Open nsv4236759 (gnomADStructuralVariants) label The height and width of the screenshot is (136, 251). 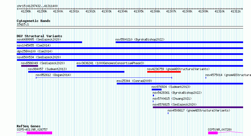click(178, 69)
